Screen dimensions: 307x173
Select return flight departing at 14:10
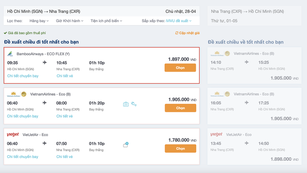click(x=254, y=65)
